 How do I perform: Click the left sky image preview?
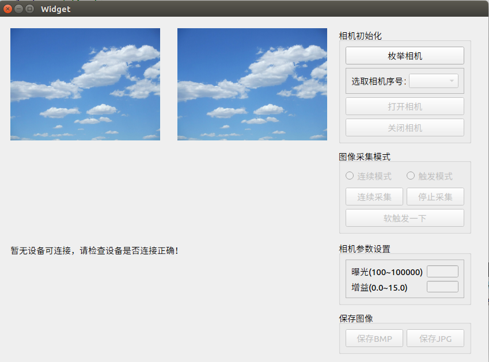click(x=85, y=84)
